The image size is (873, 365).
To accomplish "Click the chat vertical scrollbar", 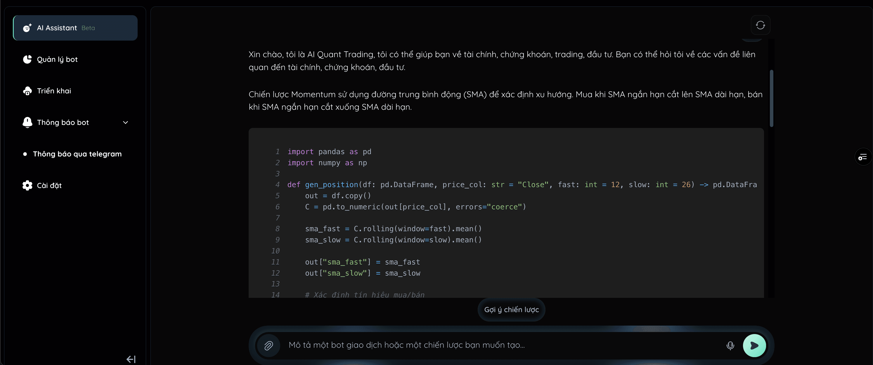I will (771, 98).
